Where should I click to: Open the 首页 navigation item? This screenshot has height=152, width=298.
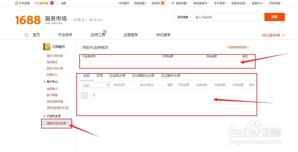point(36,35)
